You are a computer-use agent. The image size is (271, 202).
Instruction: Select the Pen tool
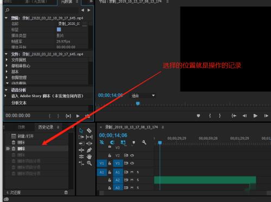[x=89, y=150]
